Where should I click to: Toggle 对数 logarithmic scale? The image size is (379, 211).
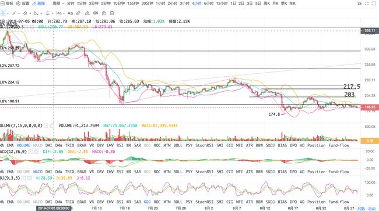tap(361, 209)
